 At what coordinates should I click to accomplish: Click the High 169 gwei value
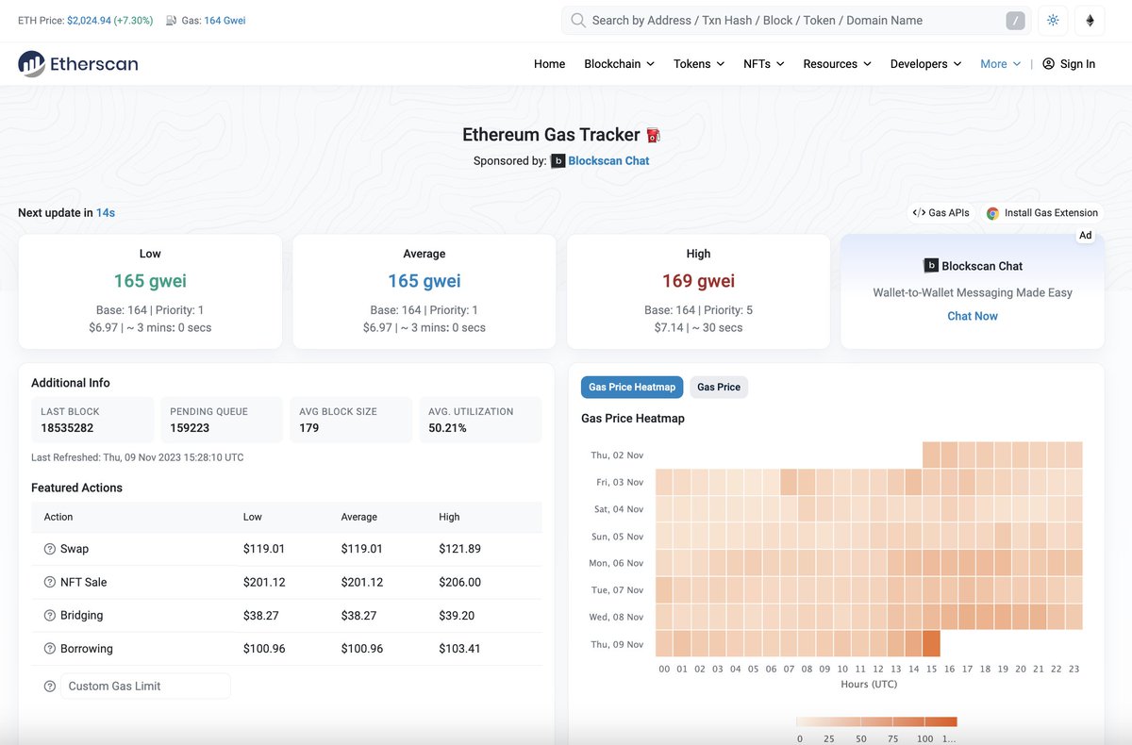698,281
